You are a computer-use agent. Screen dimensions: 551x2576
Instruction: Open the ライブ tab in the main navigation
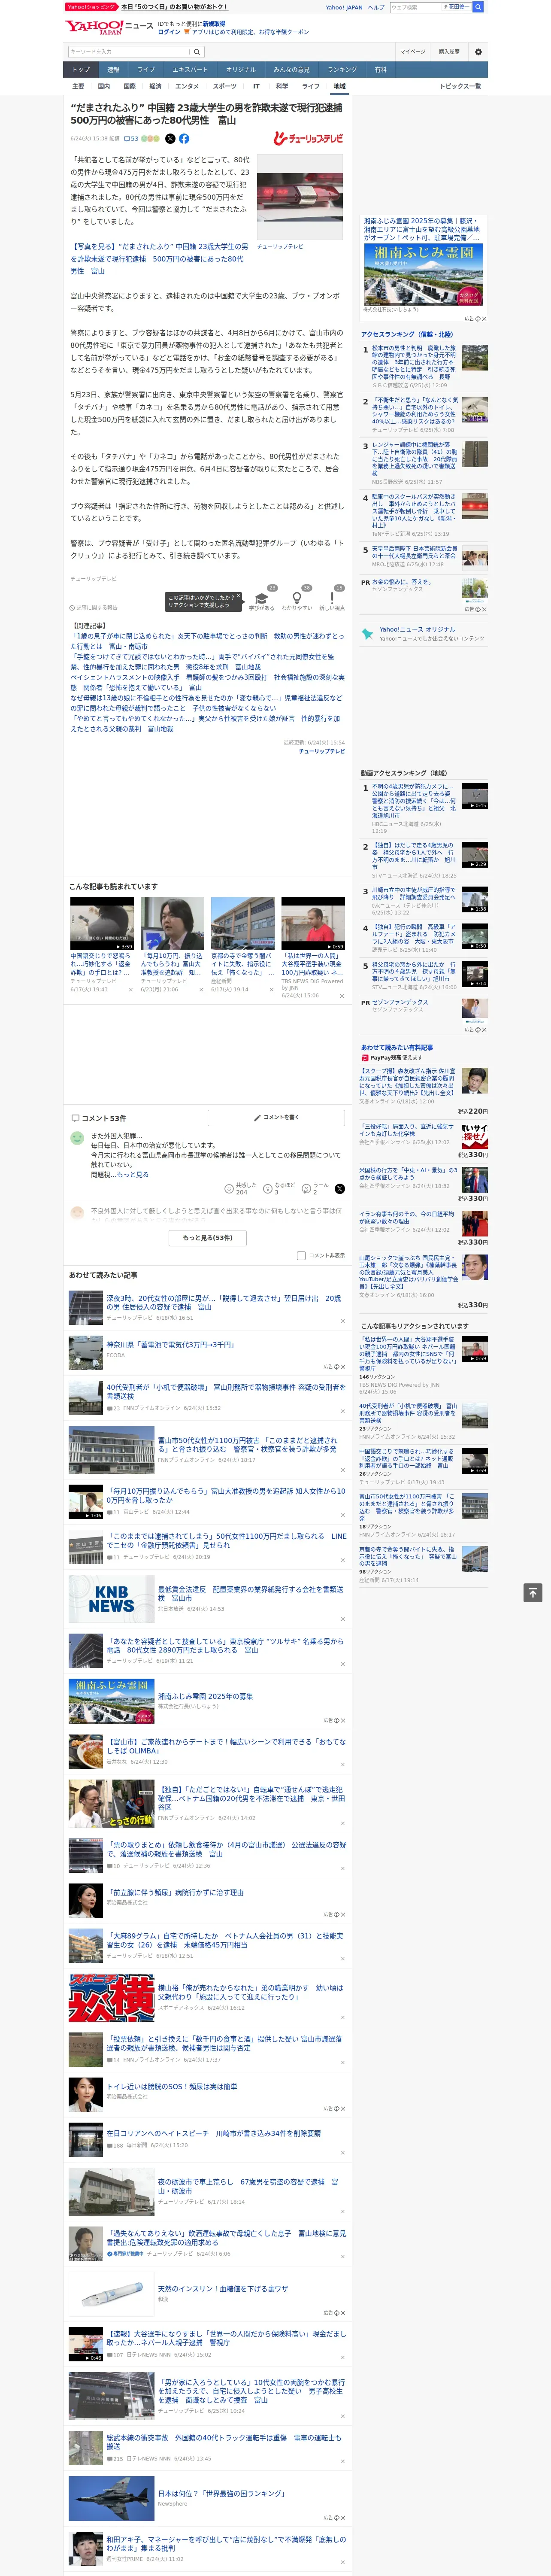coord(146,70)
